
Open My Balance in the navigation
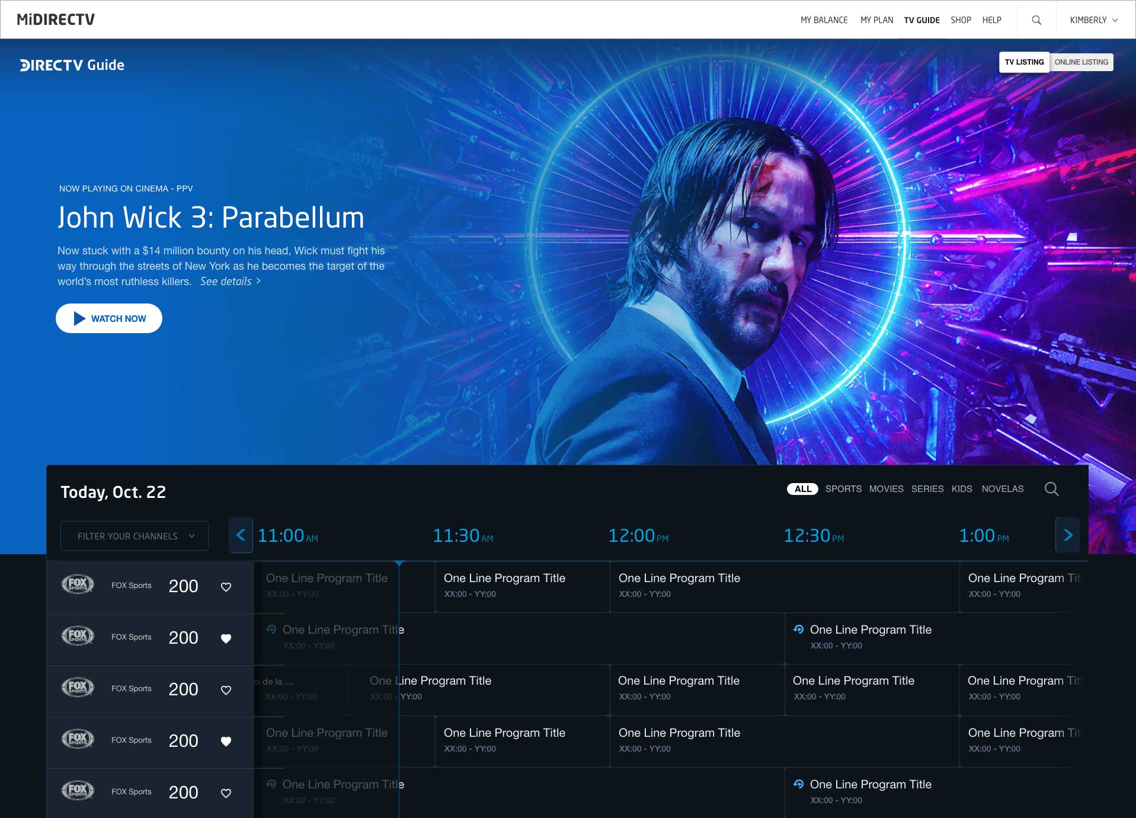pos(824,20)
